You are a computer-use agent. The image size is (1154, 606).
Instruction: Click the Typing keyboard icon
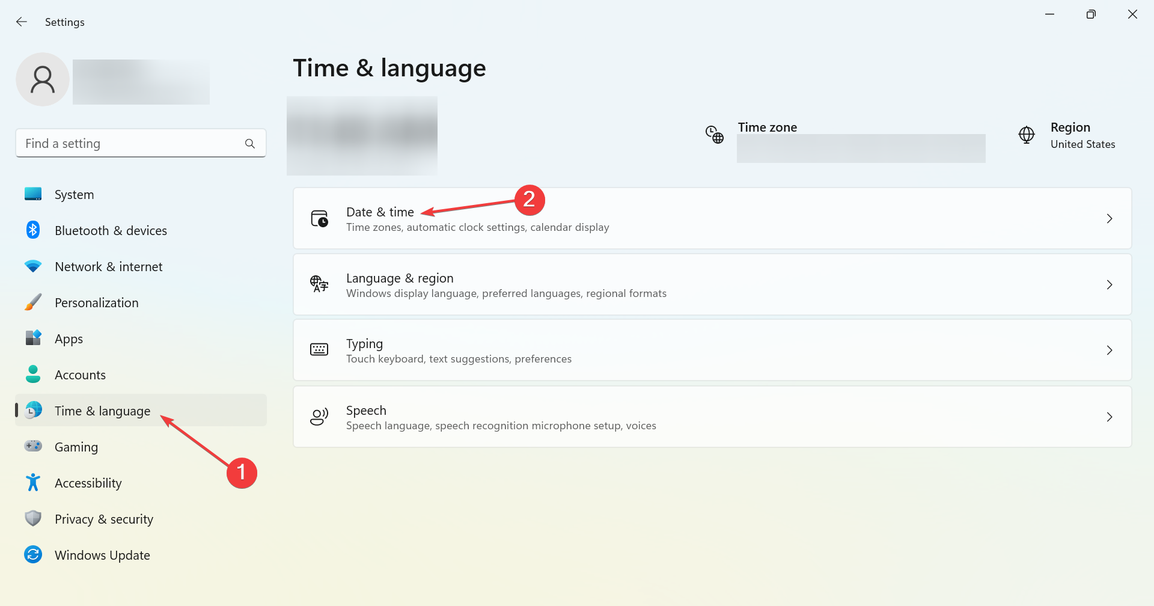coord(319,350)
